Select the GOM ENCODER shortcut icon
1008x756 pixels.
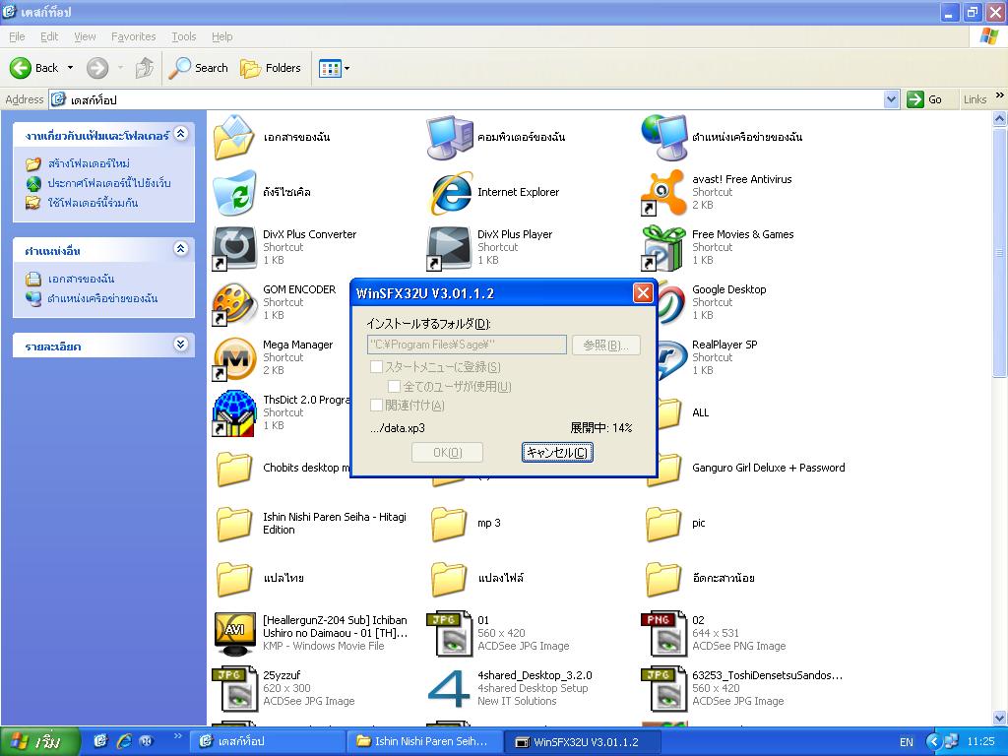234,303
